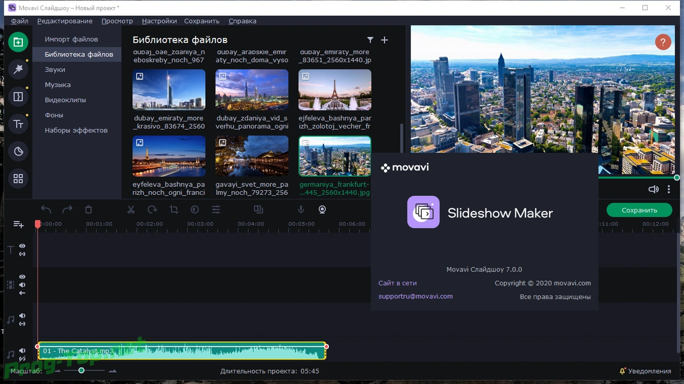Click the green Сохранить button

[x=640, y=210]
